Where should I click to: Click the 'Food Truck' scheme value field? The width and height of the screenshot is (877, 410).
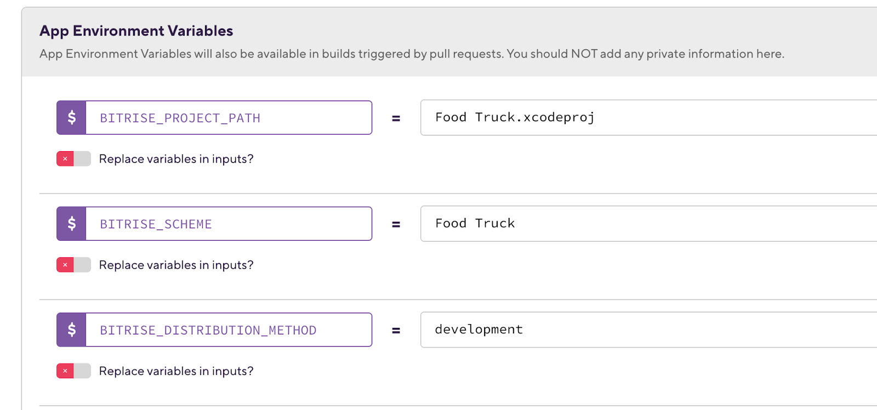[648, 224]
